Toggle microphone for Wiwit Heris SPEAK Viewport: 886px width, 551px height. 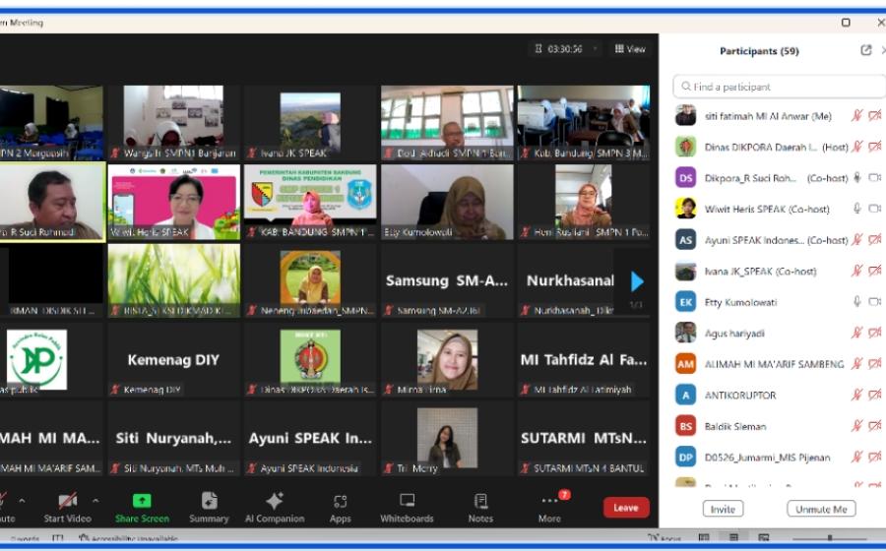(857, 209)
